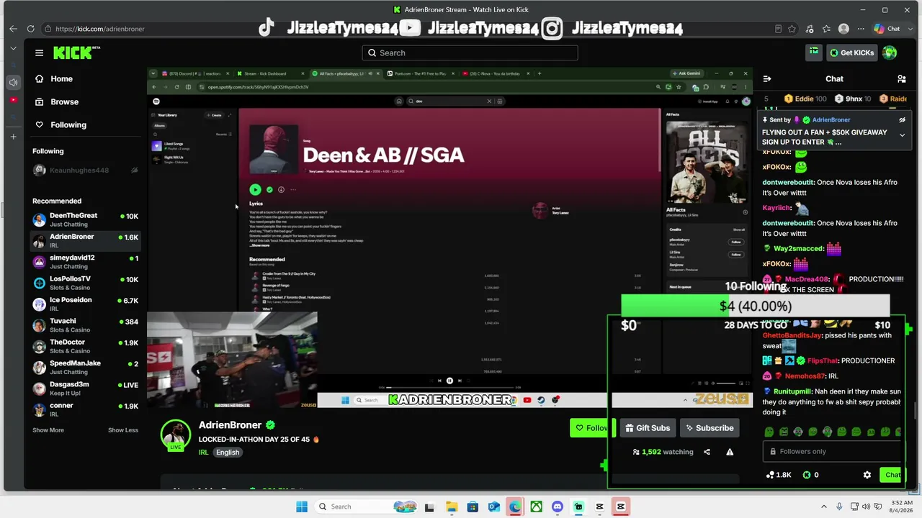Image resolution: width=922 pixels, height=518 pixels.
Task: Click Show Less under Recommended
Action: point(123,430)
